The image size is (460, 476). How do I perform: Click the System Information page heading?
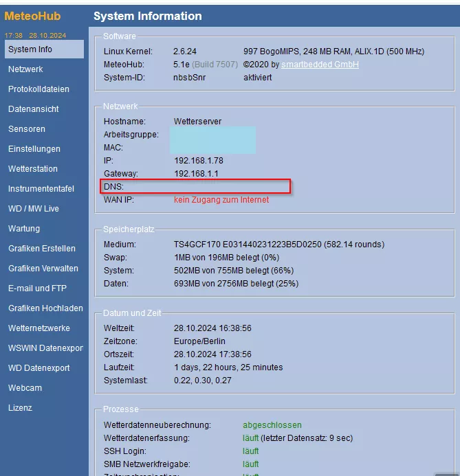[148, 16]
